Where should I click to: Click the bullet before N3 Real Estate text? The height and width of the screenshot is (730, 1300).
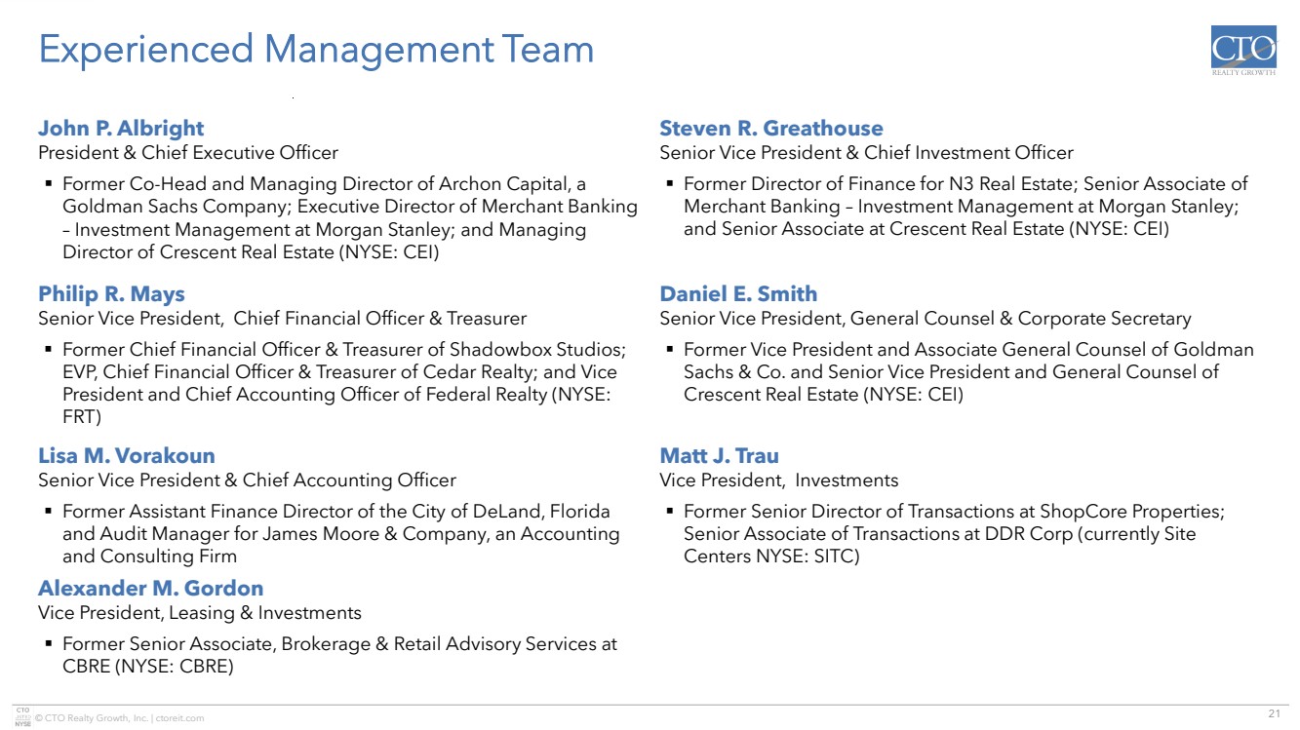tap(669, 184)
